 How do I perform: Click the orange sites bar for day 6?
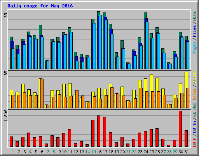point(42,93)
